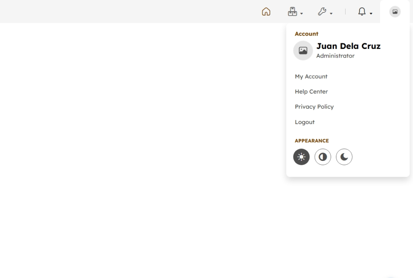Enable dark mode moon appearance button
The width and height of the screenshot is (413, 278).
pos(344,157)
